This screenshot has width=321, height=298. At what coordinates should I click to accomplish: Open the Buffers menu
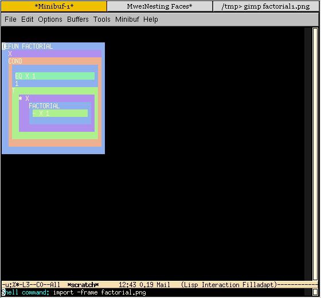coord(78,19)
